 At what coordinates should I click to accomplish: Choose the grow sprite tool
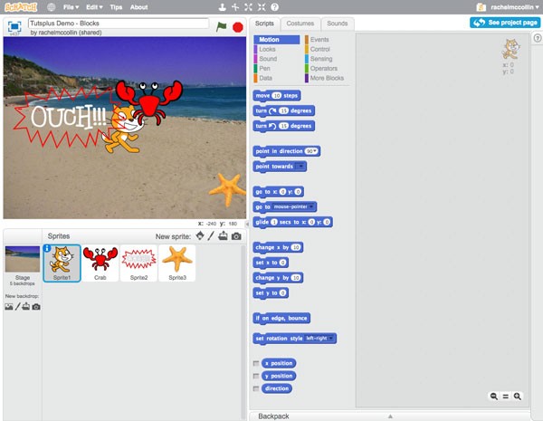[248, 7]
